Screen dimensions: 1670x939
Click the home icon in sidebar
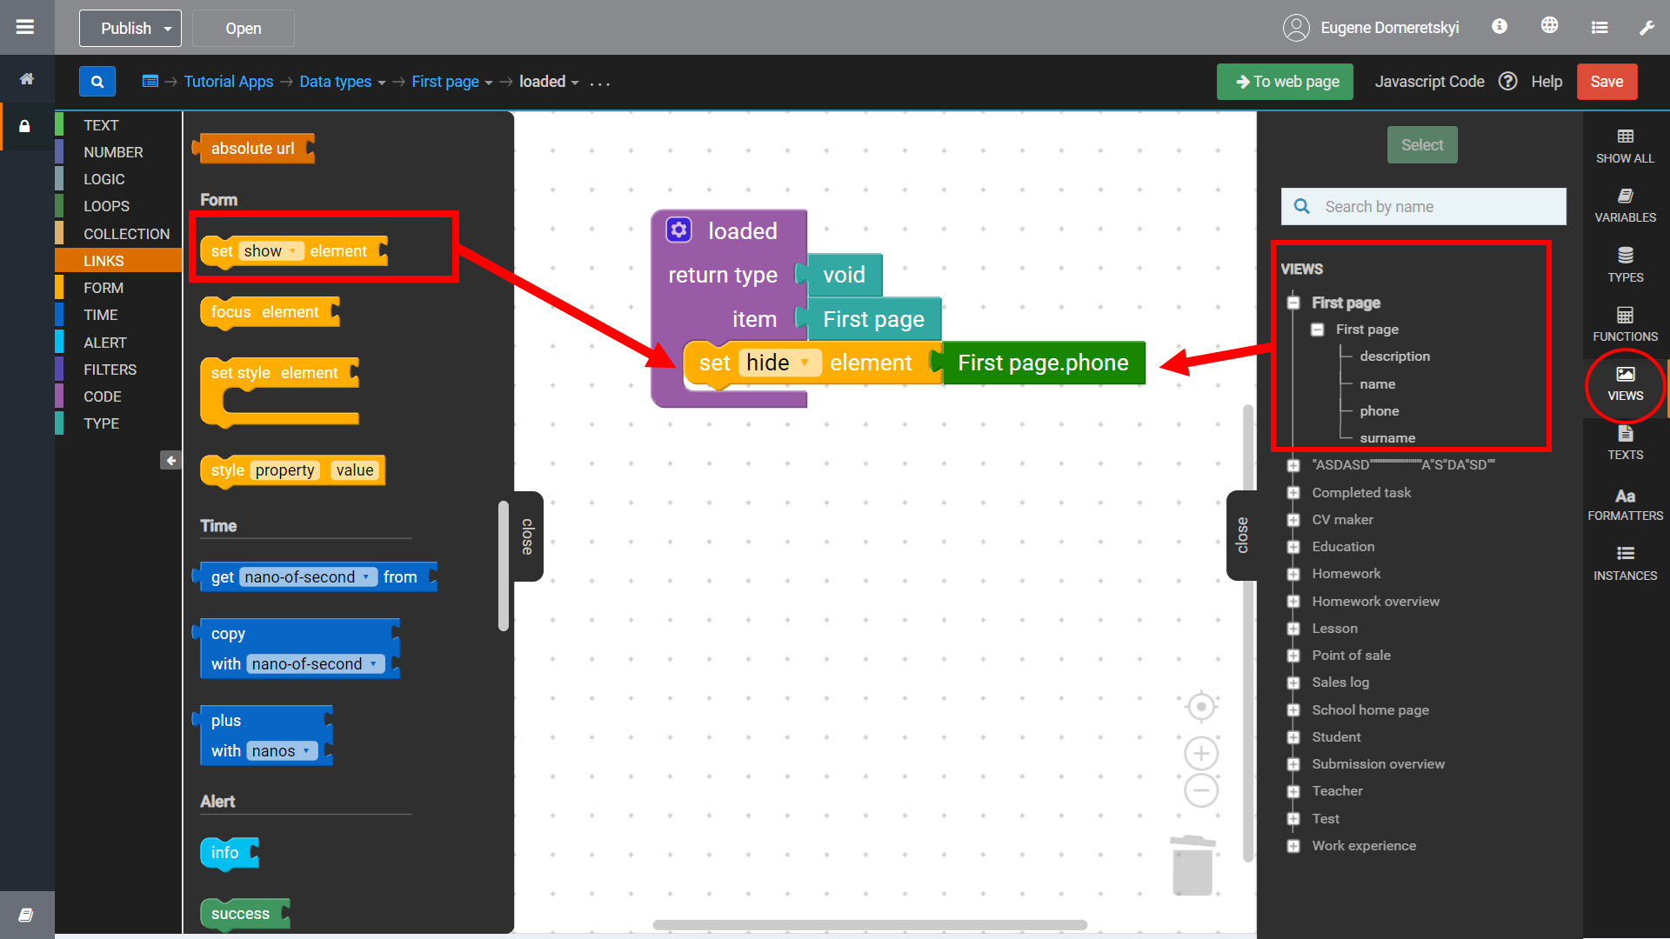click(x=26, y=79)
